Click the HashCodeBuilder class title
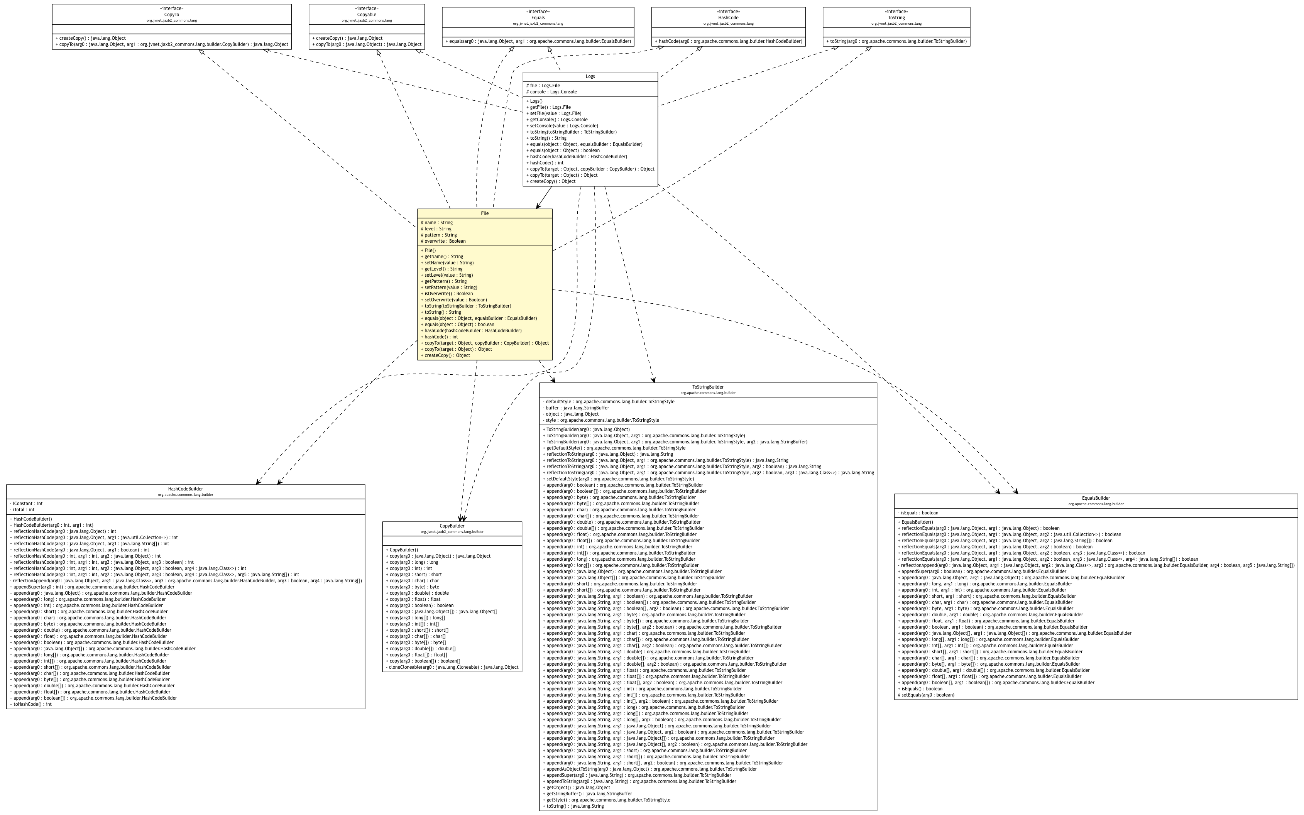Viewport: 1304px width, 815px height. 186,489
